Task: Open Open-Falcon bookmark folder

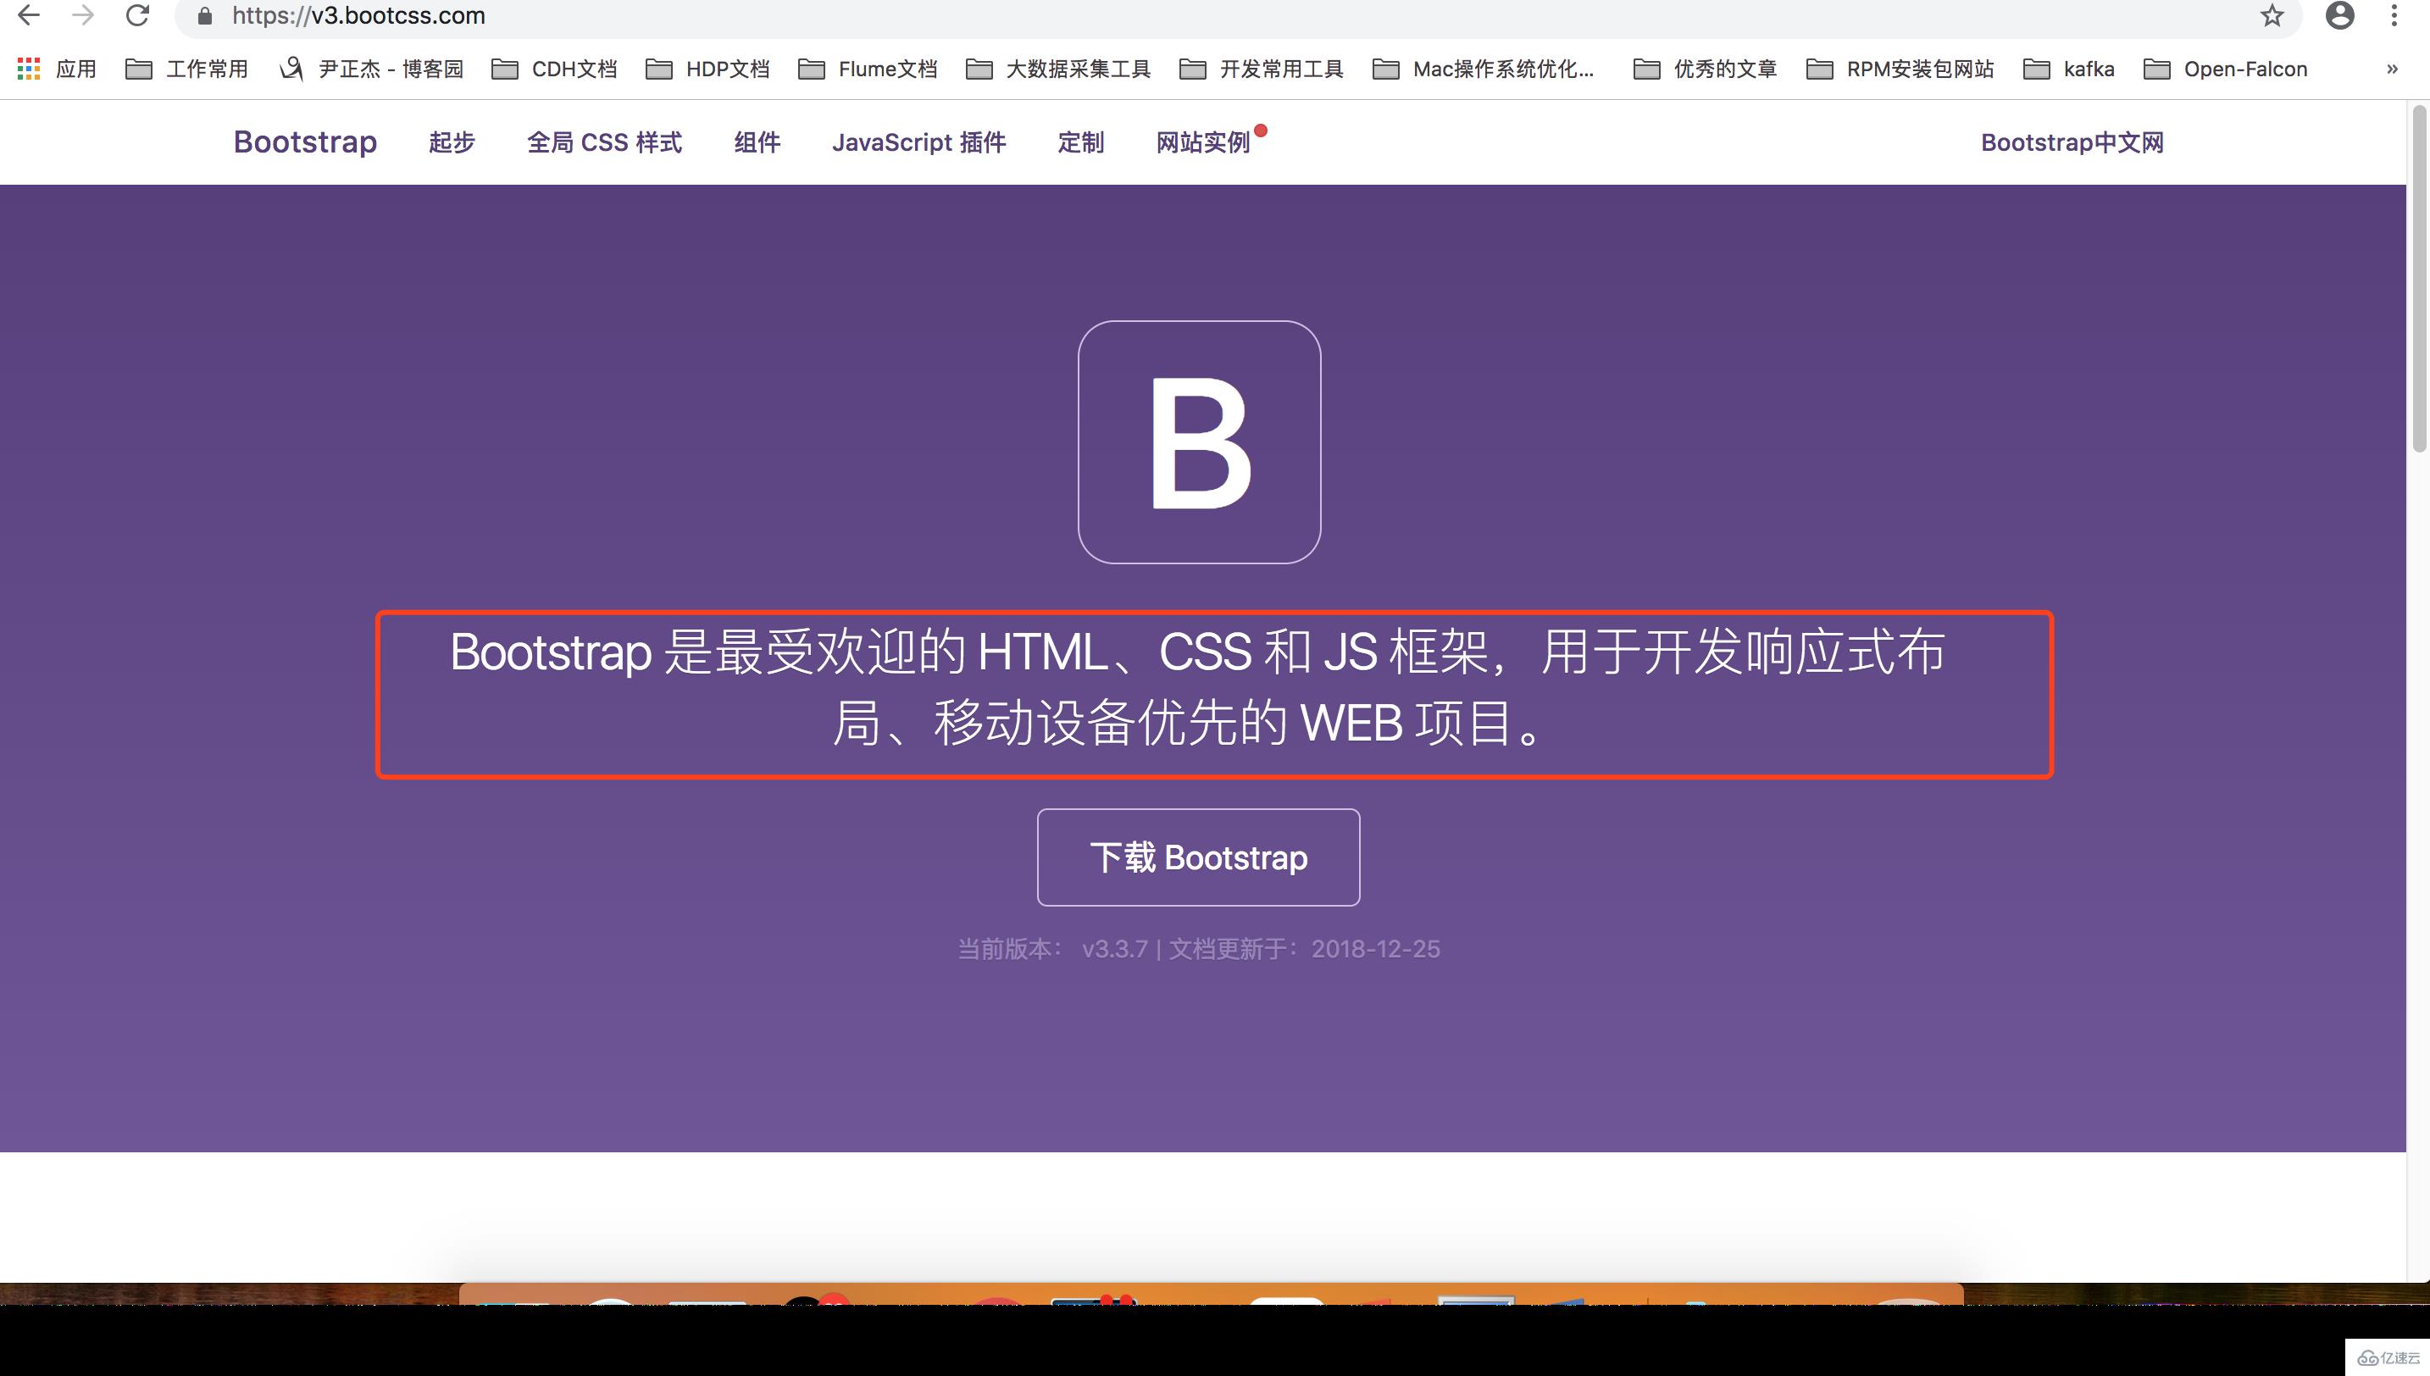Action: coord(2225,69)
